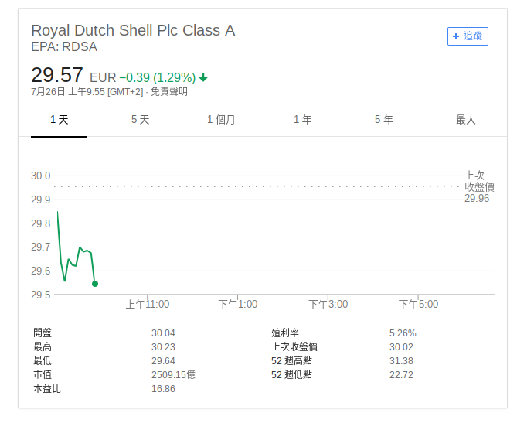Screen dimensions: 517x423
Task: Click the 殖利率 value 5.26%
Action: pyautogui.click(x=403, y=333)
